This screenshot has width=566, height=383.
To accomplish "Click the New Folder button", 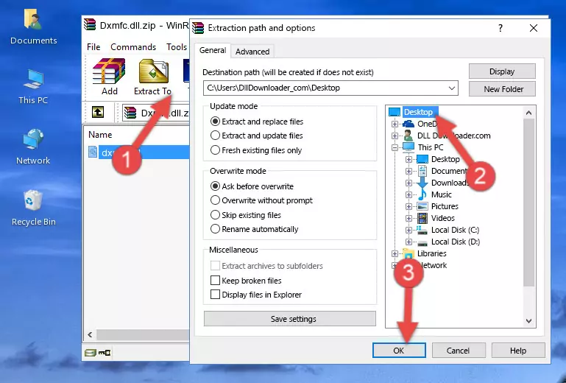I will (x=502, y=89).
